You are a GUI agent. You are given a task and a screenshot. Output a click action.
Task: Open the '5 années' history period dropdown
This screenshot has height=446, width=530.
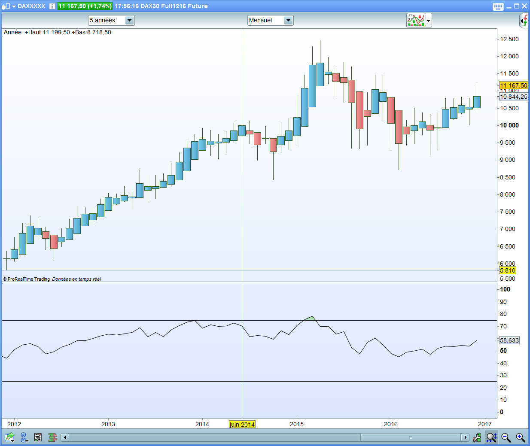pos(111,20)
